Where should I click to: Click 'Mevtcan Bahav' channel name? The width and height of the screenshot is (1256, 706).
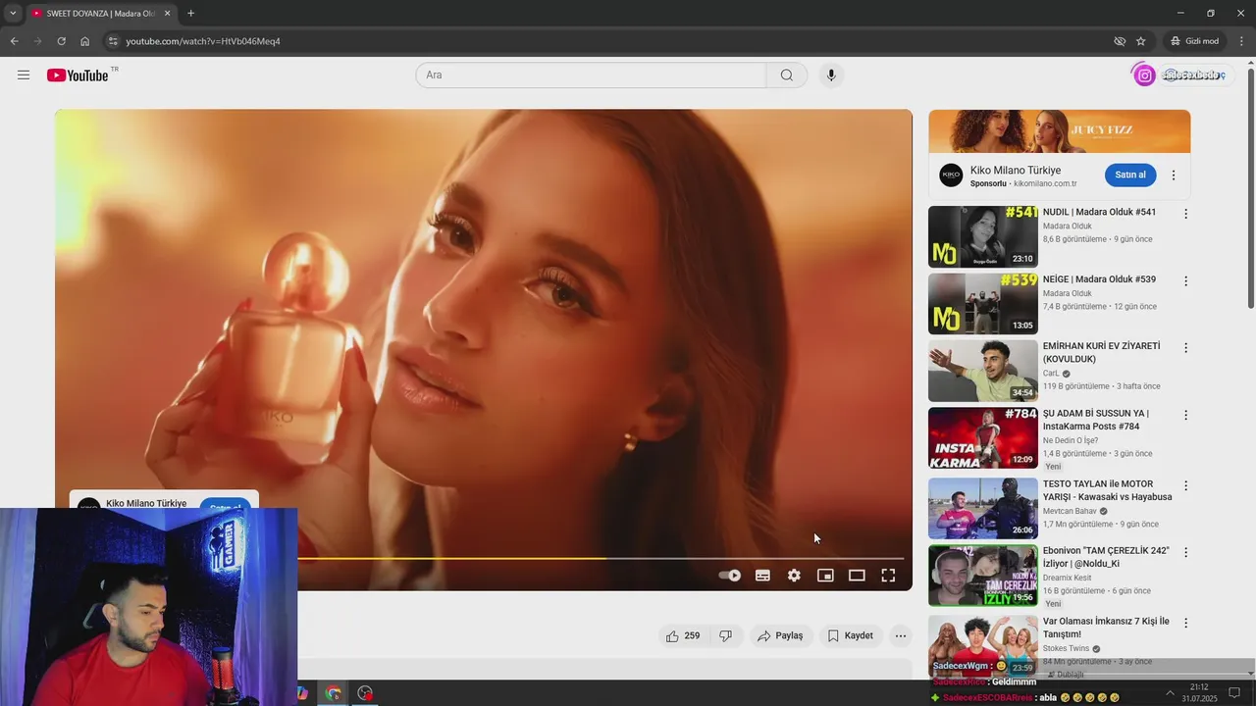[x=1070, y=511]
